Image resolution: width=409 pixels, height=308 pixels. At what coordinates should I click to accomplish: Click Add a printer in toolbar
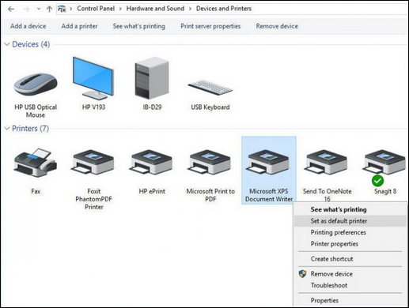coord(79,26)
